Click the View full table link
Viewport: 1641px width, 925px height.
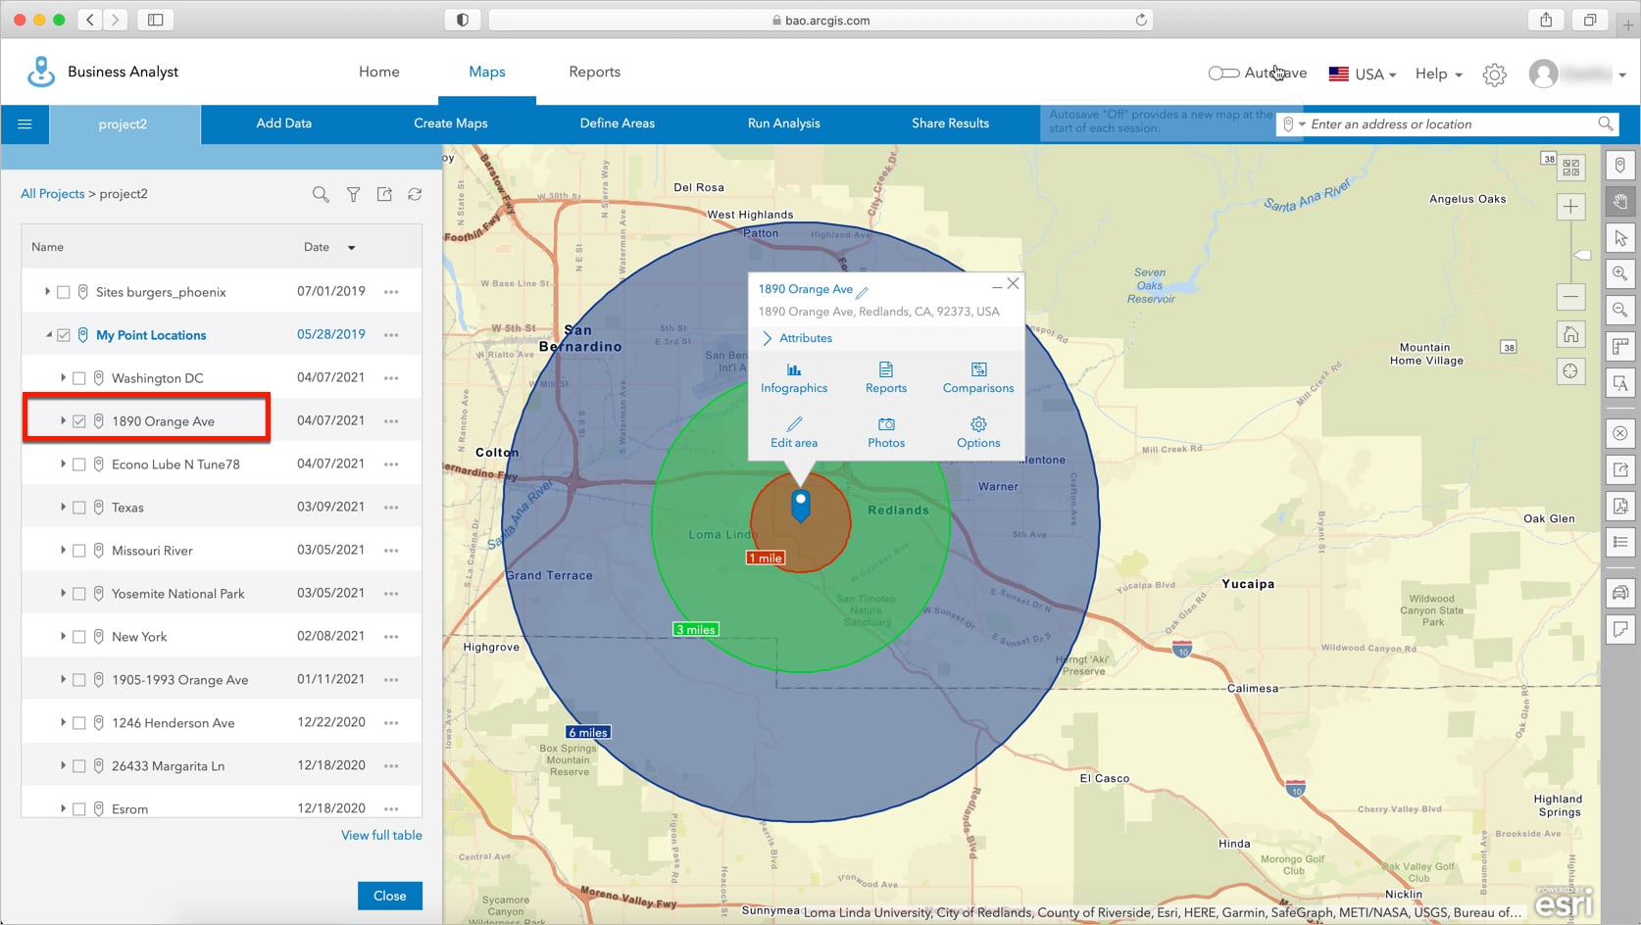pyautogui.click(x=381, y=835)
